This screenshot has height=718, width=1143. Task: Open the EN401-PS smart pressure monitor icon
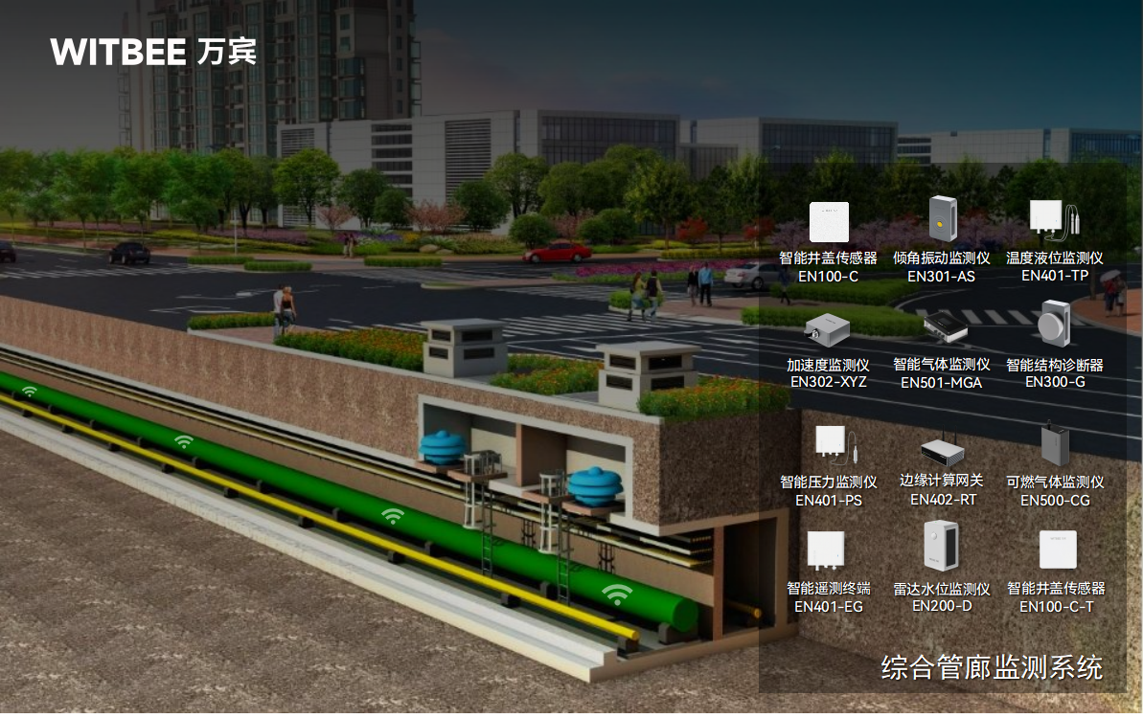(x=830, y=444)
